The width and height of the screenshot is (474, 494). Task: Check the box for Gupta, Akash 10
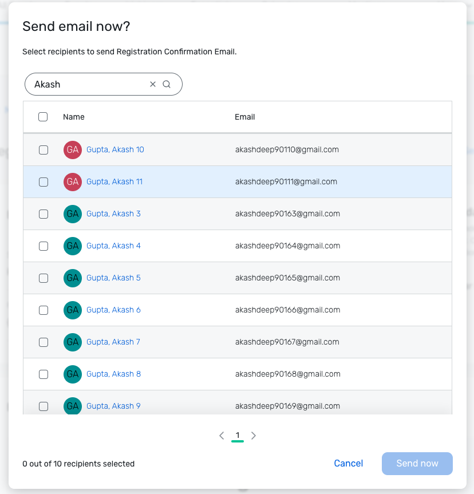coord(44,150)
